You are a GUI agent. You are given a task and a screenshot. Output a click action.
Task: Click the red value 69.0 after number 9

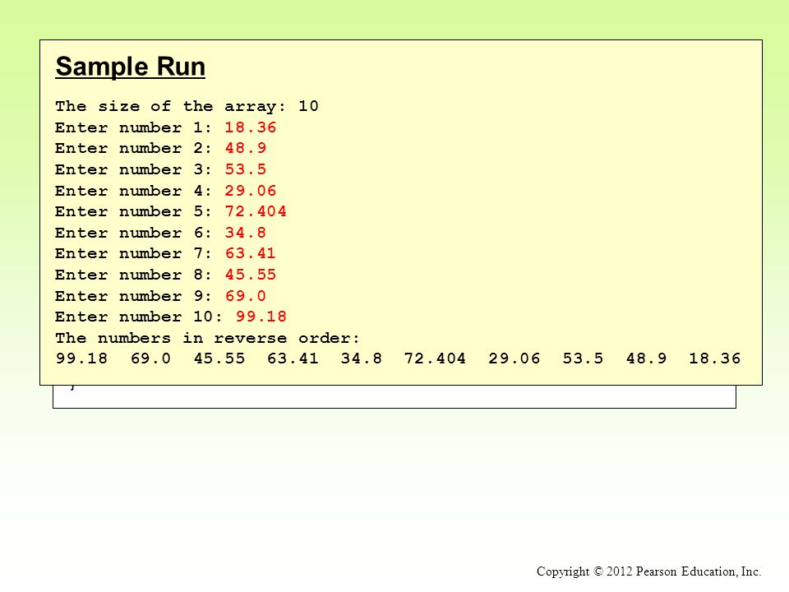pyautogui.click(x=246, y=295)
